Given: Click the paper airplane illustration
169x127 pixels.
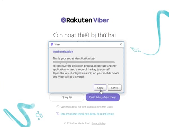Looking at the screenshot, I should (135, 50).
